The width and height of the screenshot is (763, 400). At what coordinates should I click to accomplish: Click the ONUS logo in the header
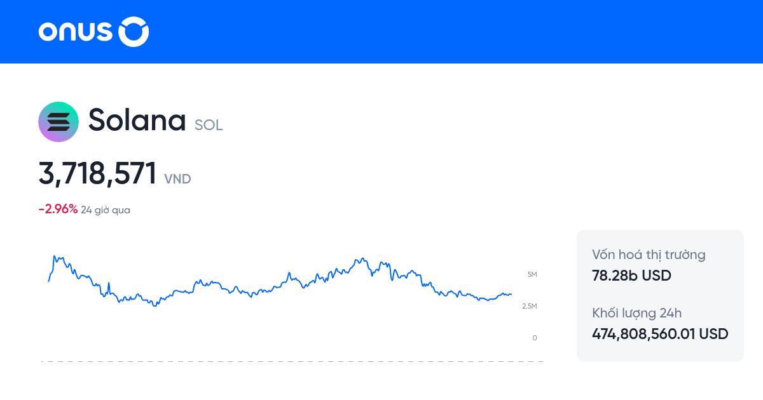point(93,32)
